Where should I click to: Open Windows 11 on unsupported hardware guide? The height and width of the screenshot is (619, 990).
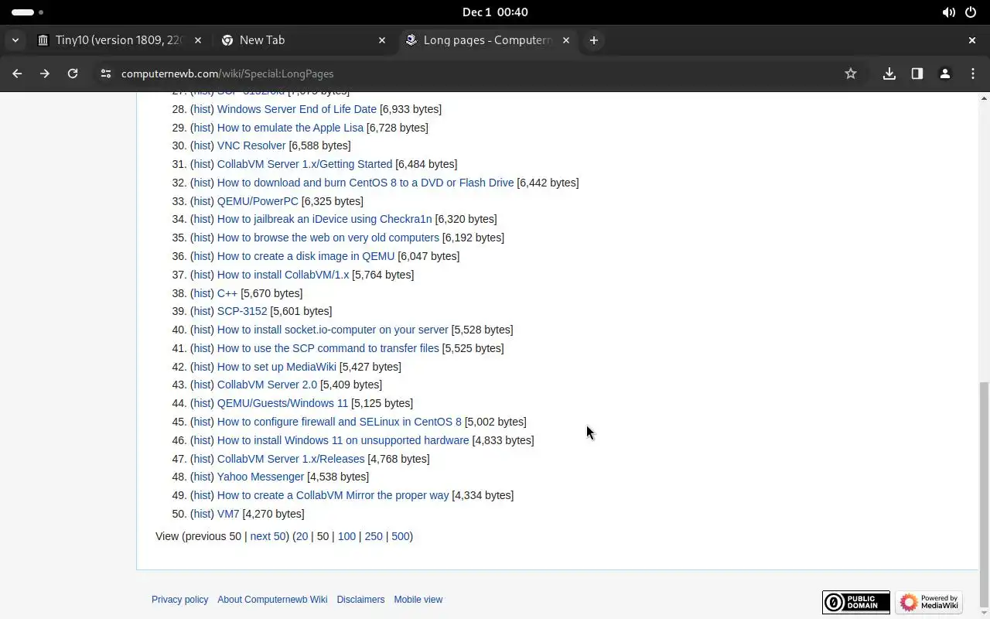343,440
